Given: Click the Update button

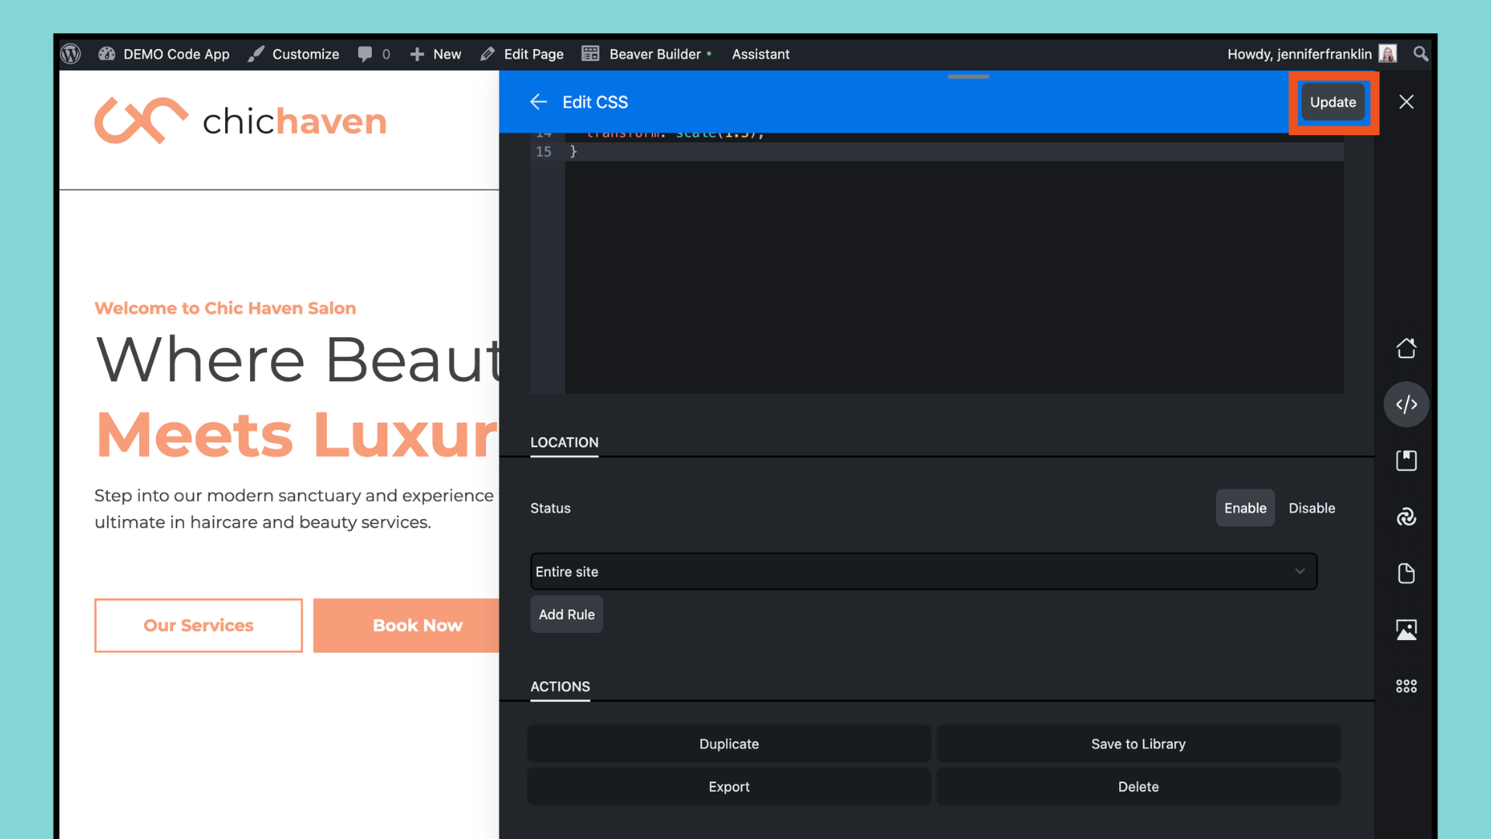Looking at the screenshot, I should [x=1333, y=102].
